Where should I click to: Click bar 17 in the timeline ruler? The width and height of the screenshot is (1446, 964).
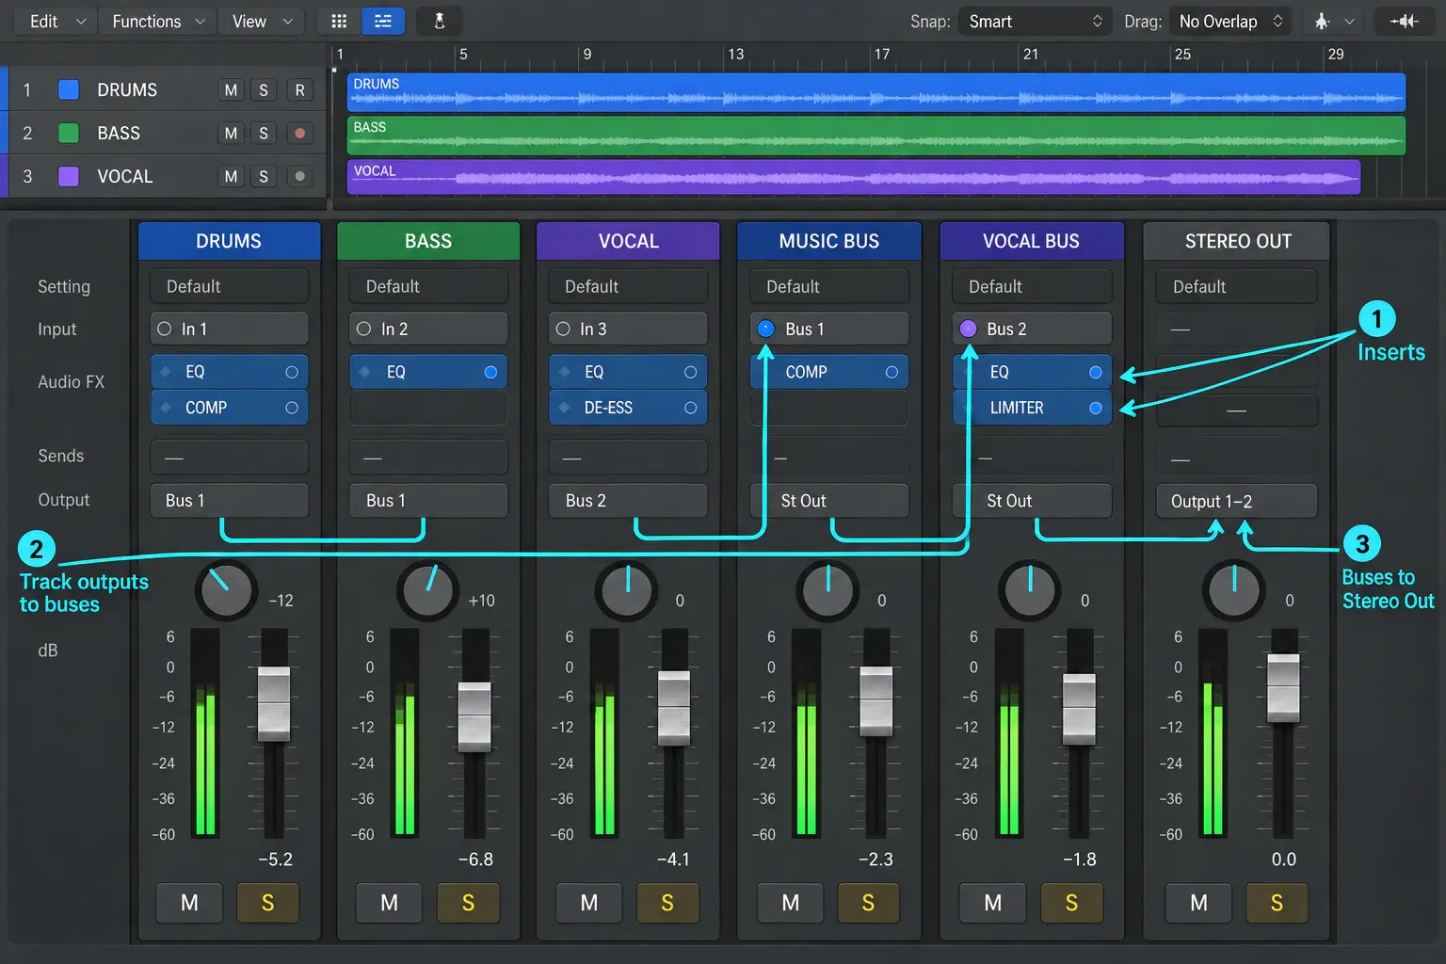pyautogui.click(x=881, y=54)
